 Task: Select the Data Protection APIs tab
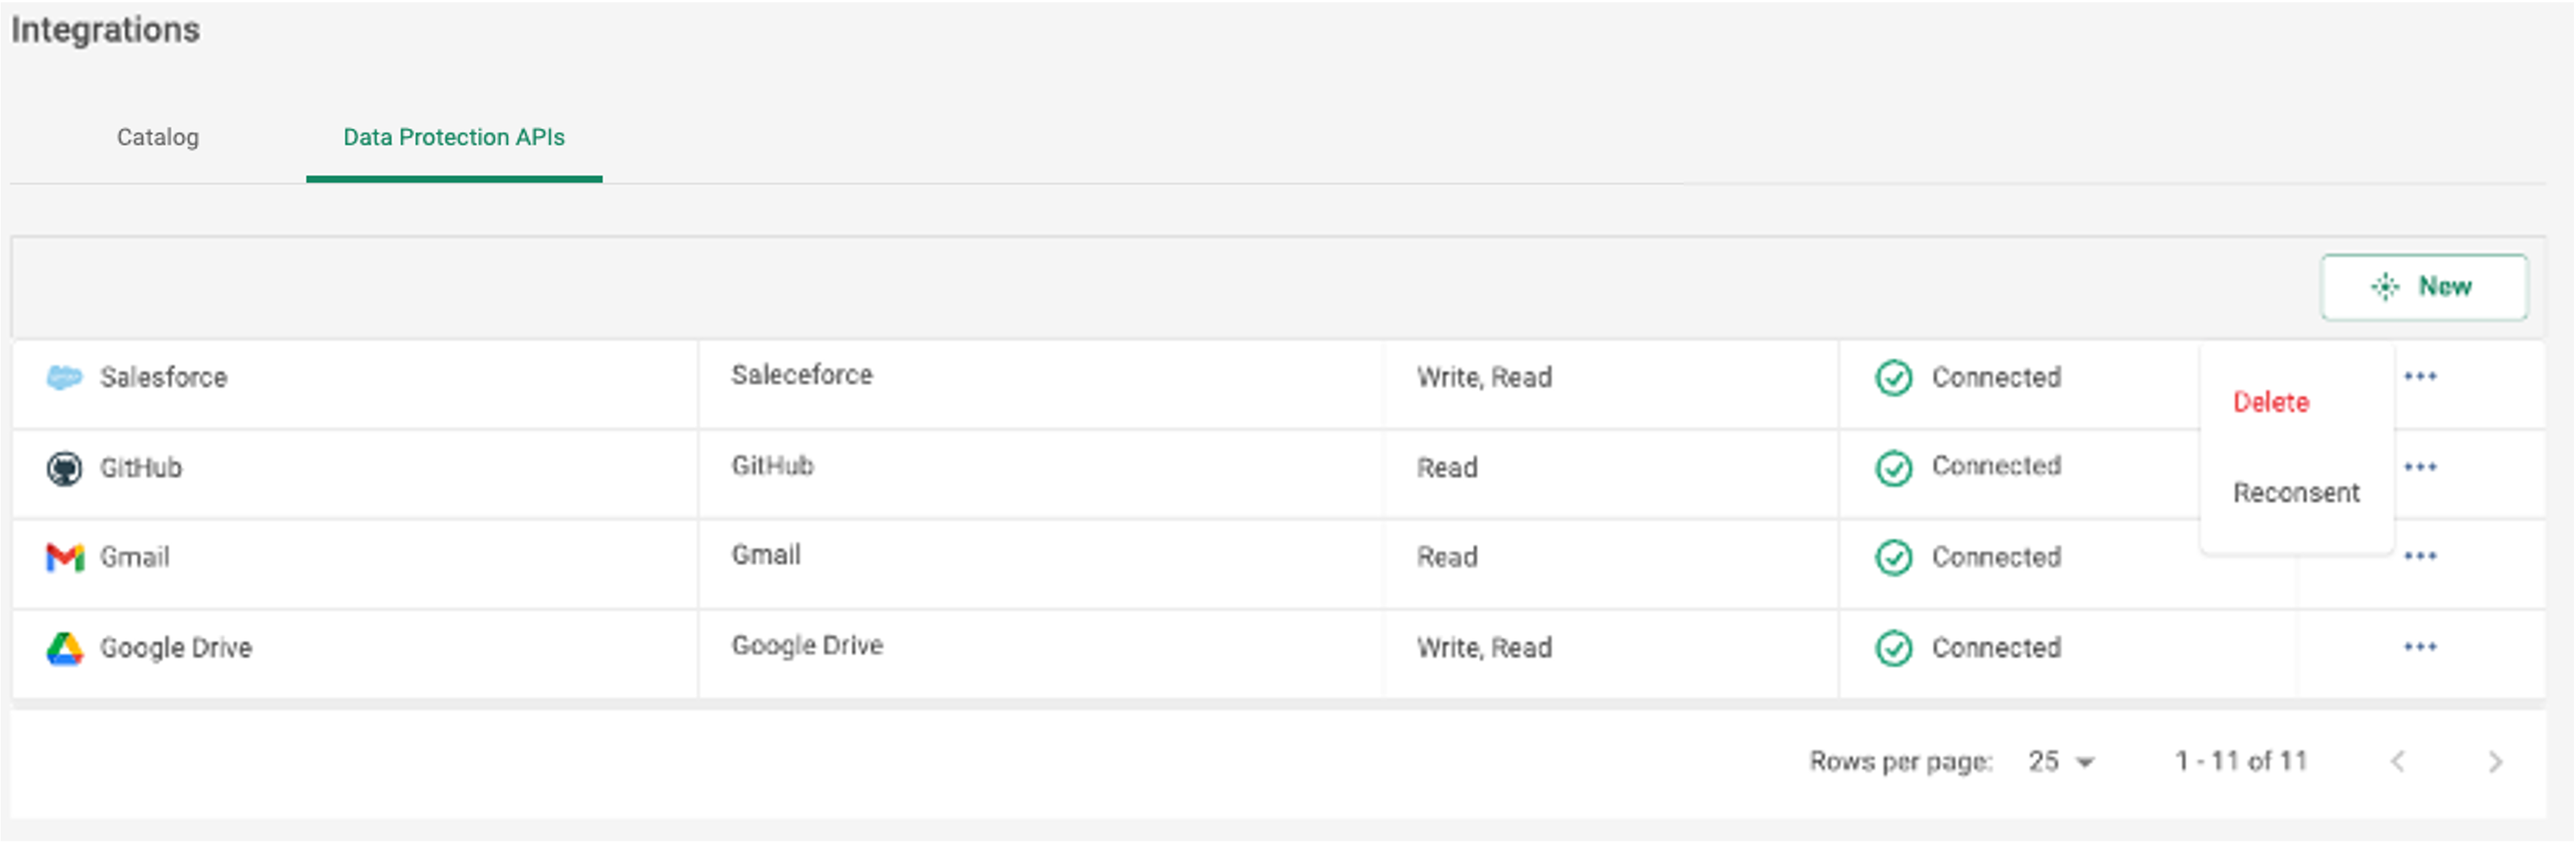pos(454,137)
